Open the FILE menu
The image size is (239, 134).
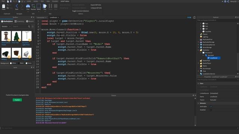pos(3,1)
